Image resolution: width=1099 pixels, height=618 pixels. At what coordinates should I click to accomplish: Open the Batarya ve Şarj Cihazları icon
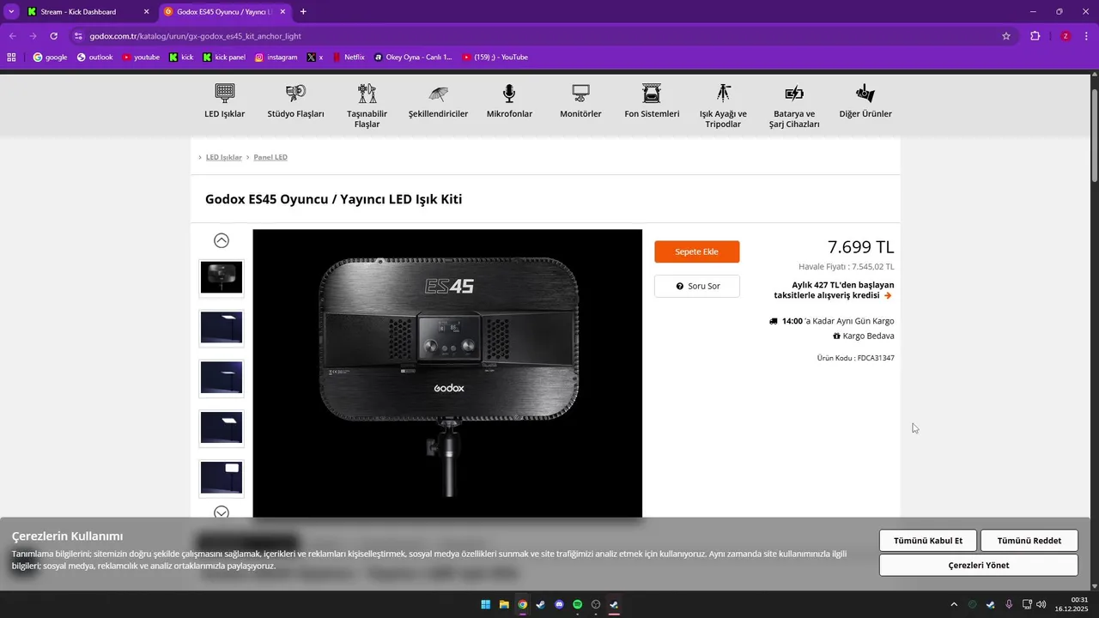coord(794,93)
